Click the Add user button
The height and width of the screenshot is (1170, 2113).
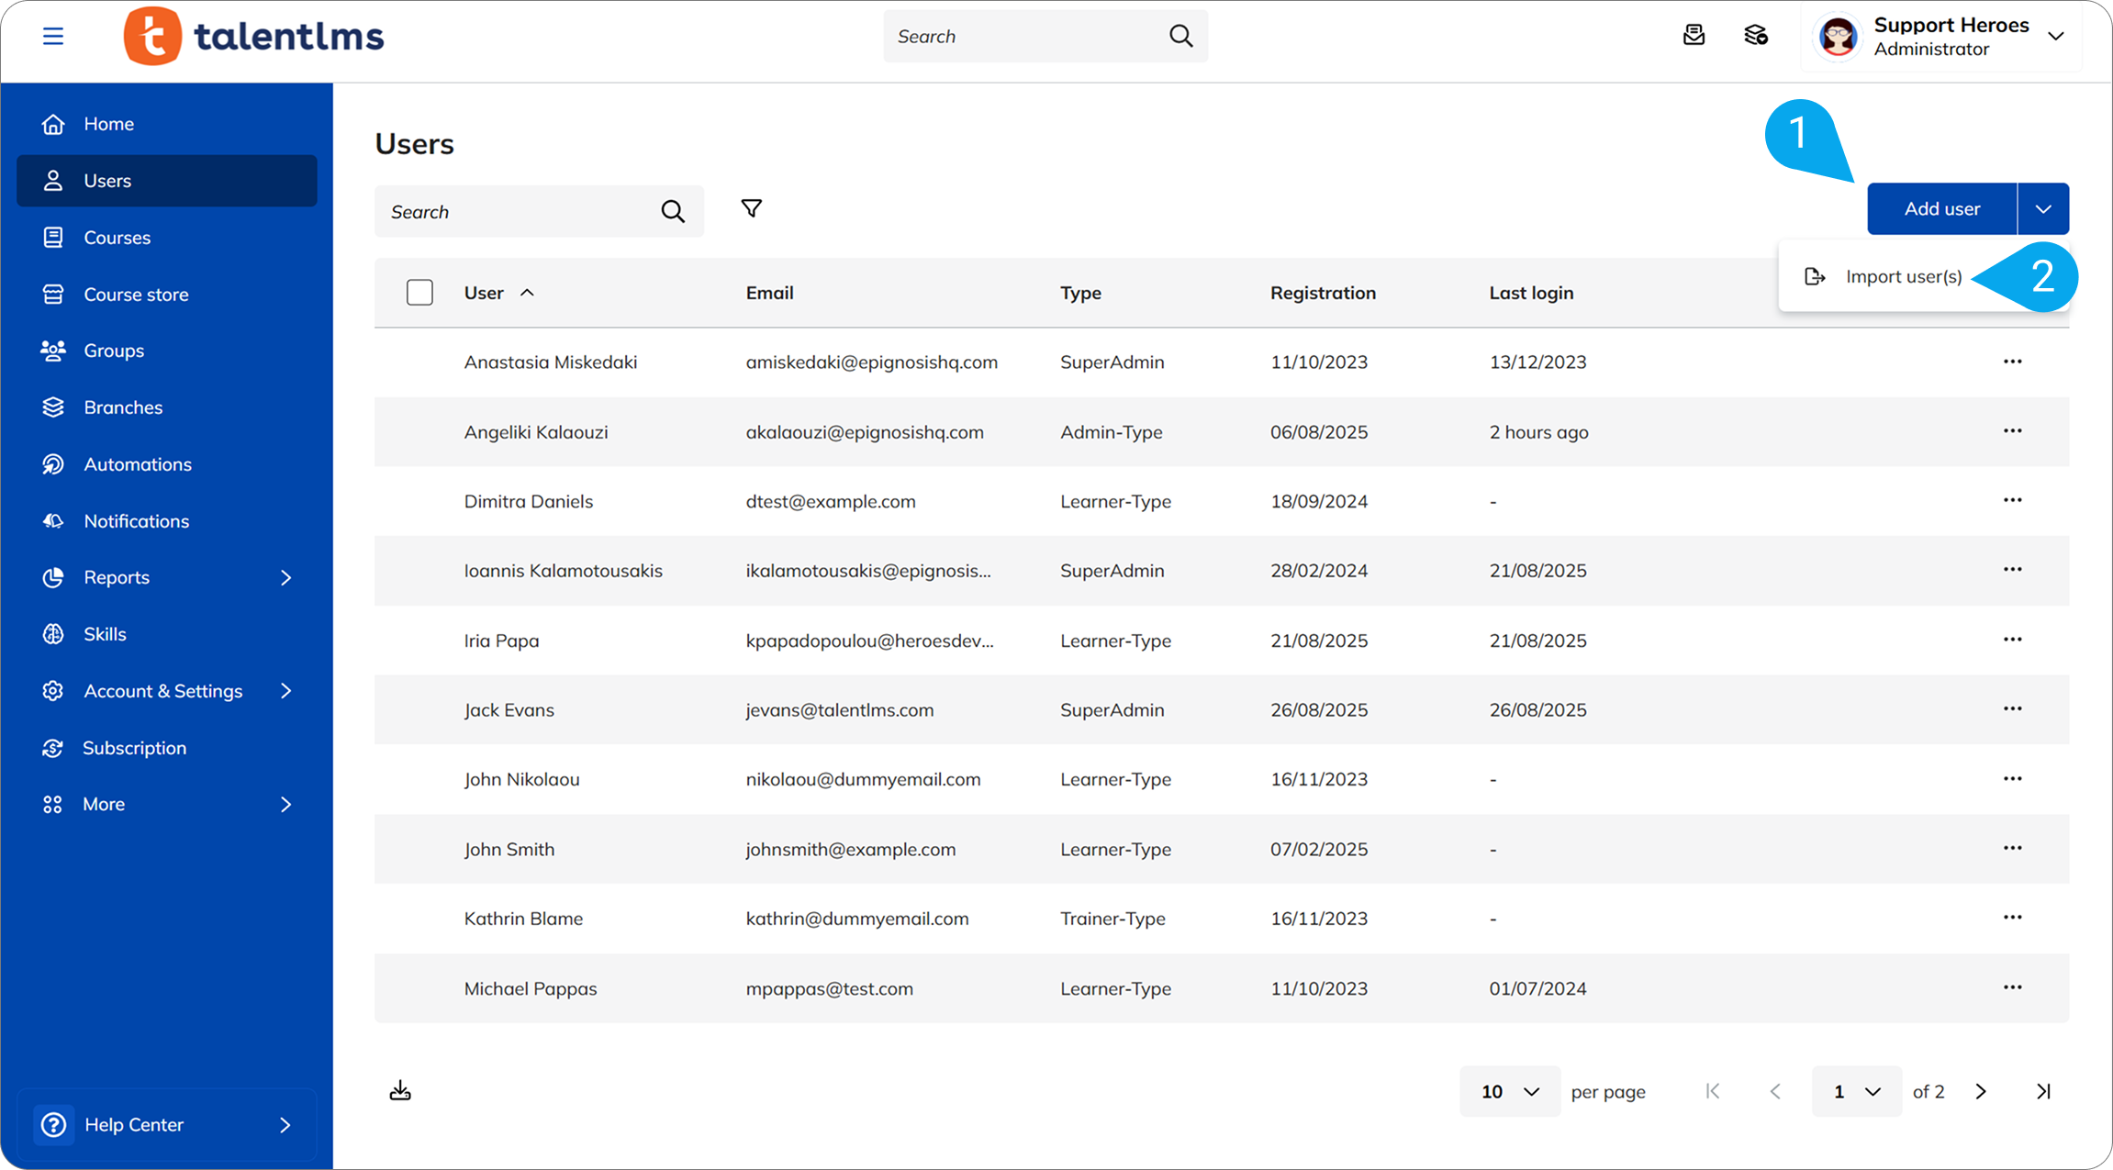(1941, 209)
